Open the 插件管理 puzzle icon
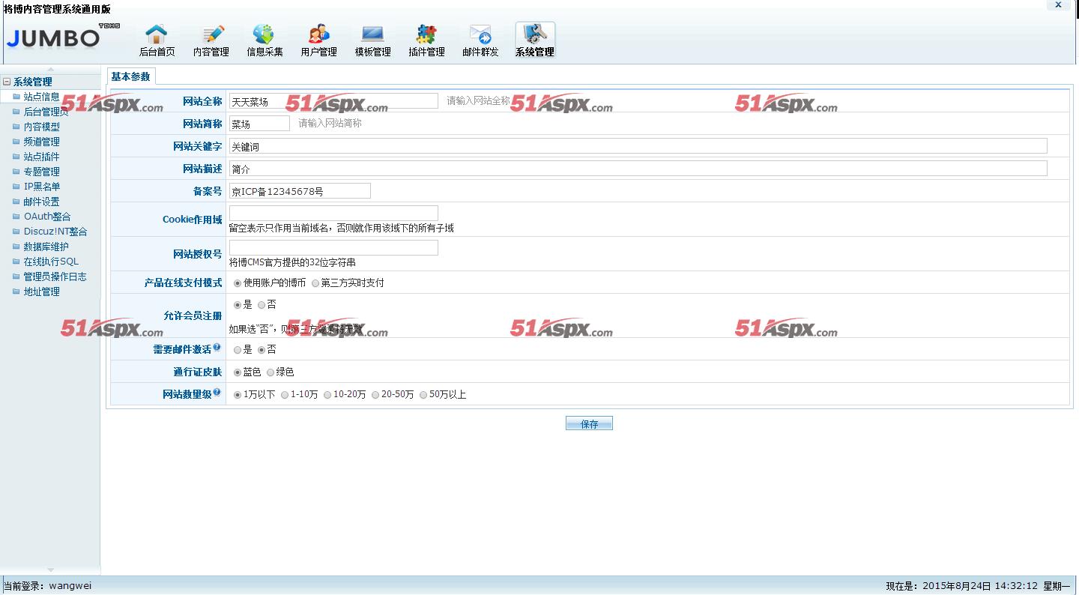Image resolution: width=1079 pixels, height=595 pixels. coord(426,34)
